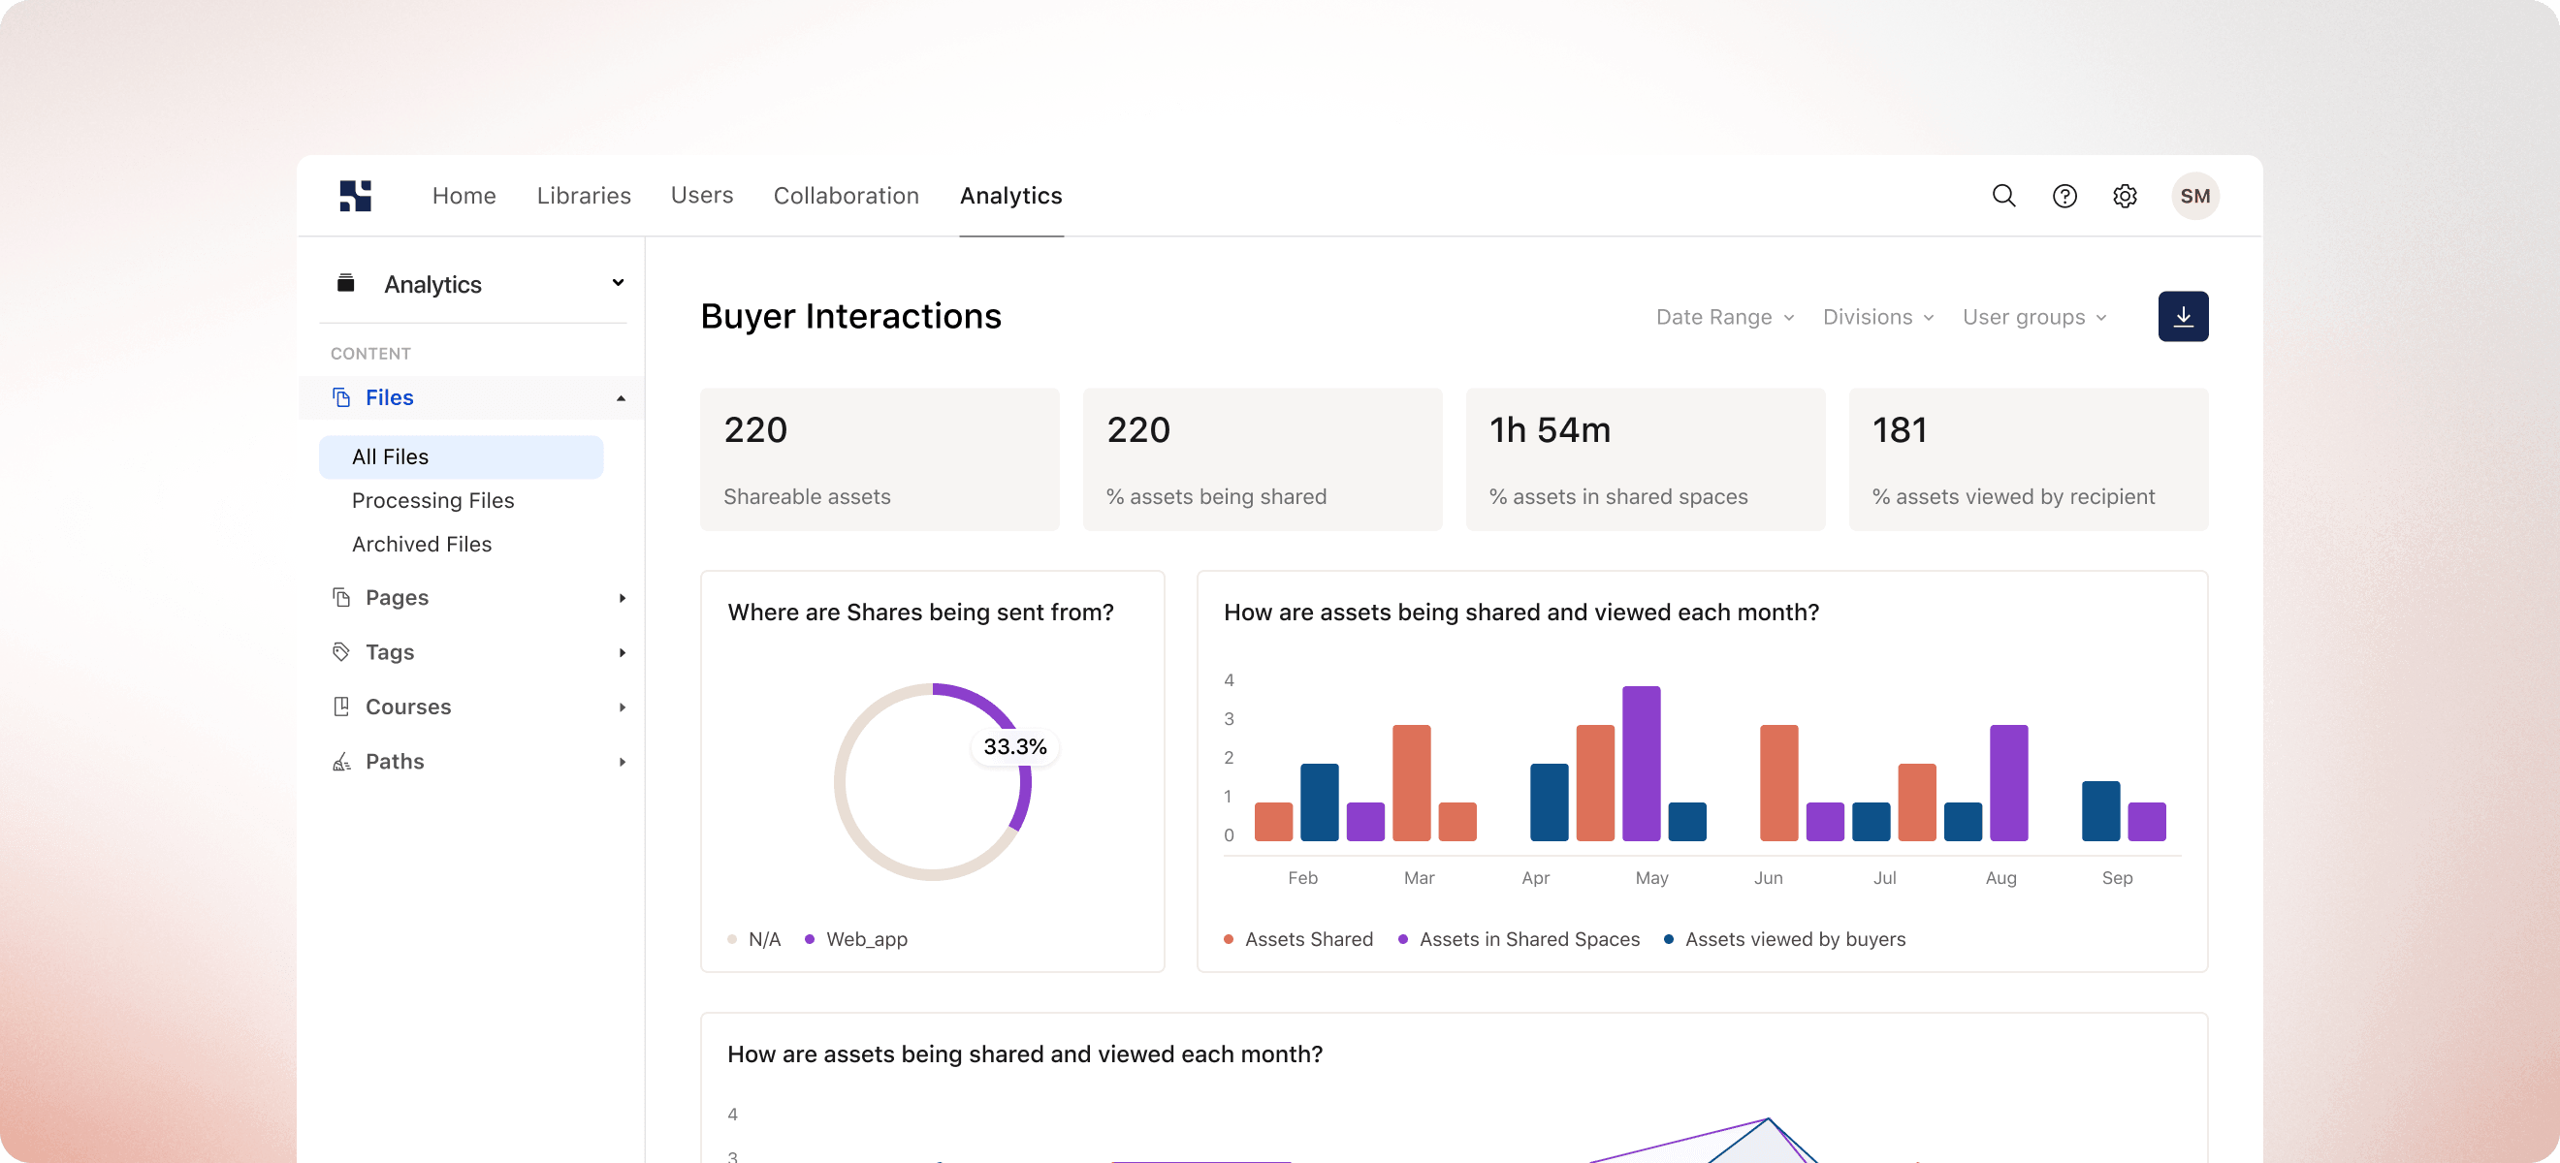Image resolution: width=2560 pixels, height=1163 pixels.
Task: Click 'Where are Shares being sent from?' title
Action: (920, 612)
